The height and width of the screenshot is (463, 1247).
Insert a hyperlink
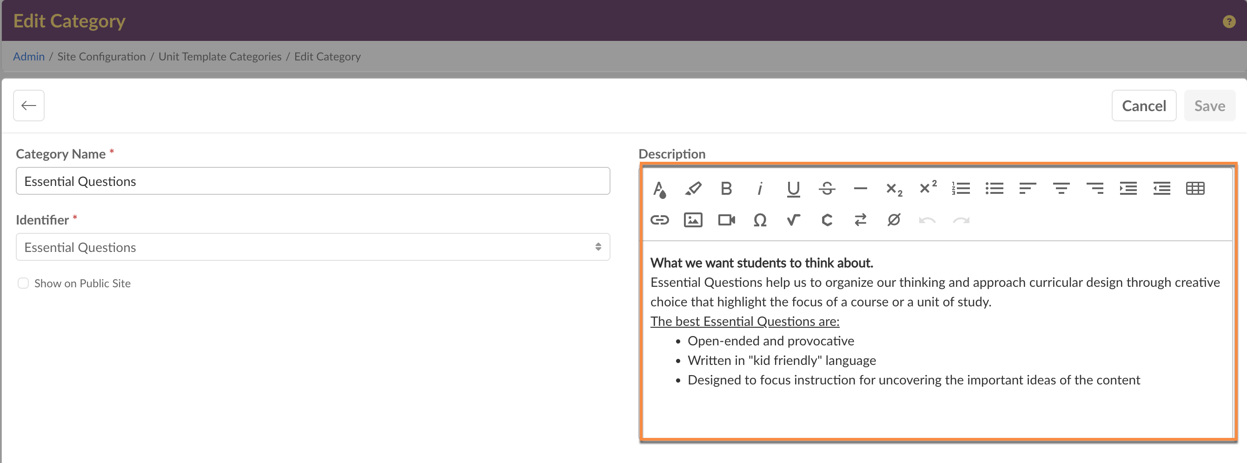click(659, 221)
